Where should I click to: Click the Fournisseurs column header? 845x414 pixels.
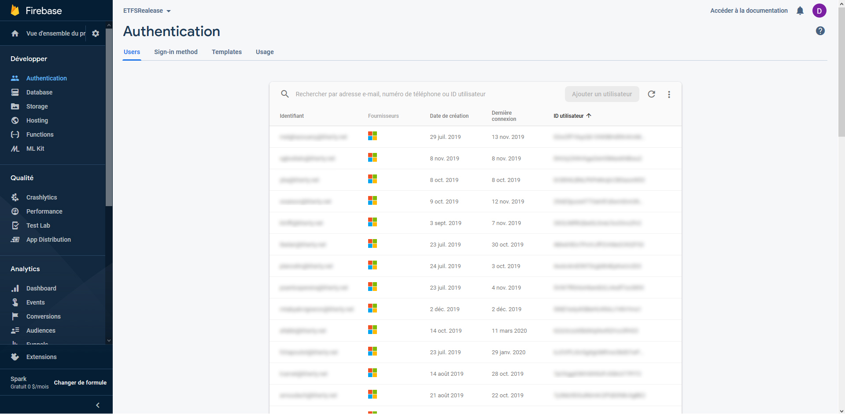pyautogui.click(x=383, y=116)
